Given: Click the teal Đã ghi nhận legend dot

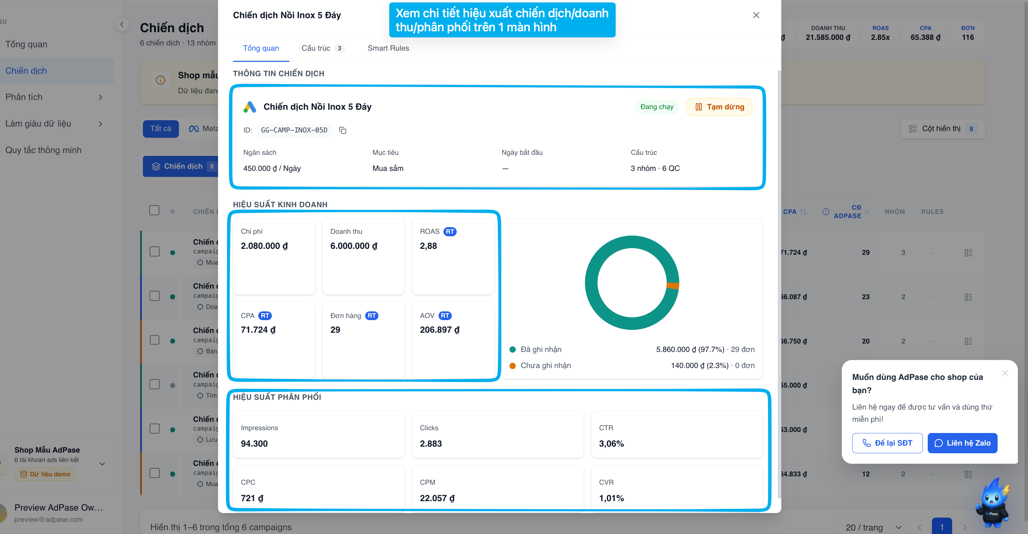Looking at the screenshot, I should [512, 349].
